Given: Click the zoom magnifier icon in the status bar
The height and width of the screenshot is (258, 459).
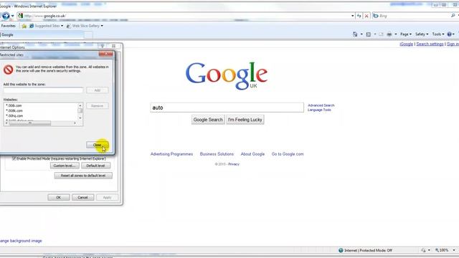Looking at the screenshot, I should [437, 250].
